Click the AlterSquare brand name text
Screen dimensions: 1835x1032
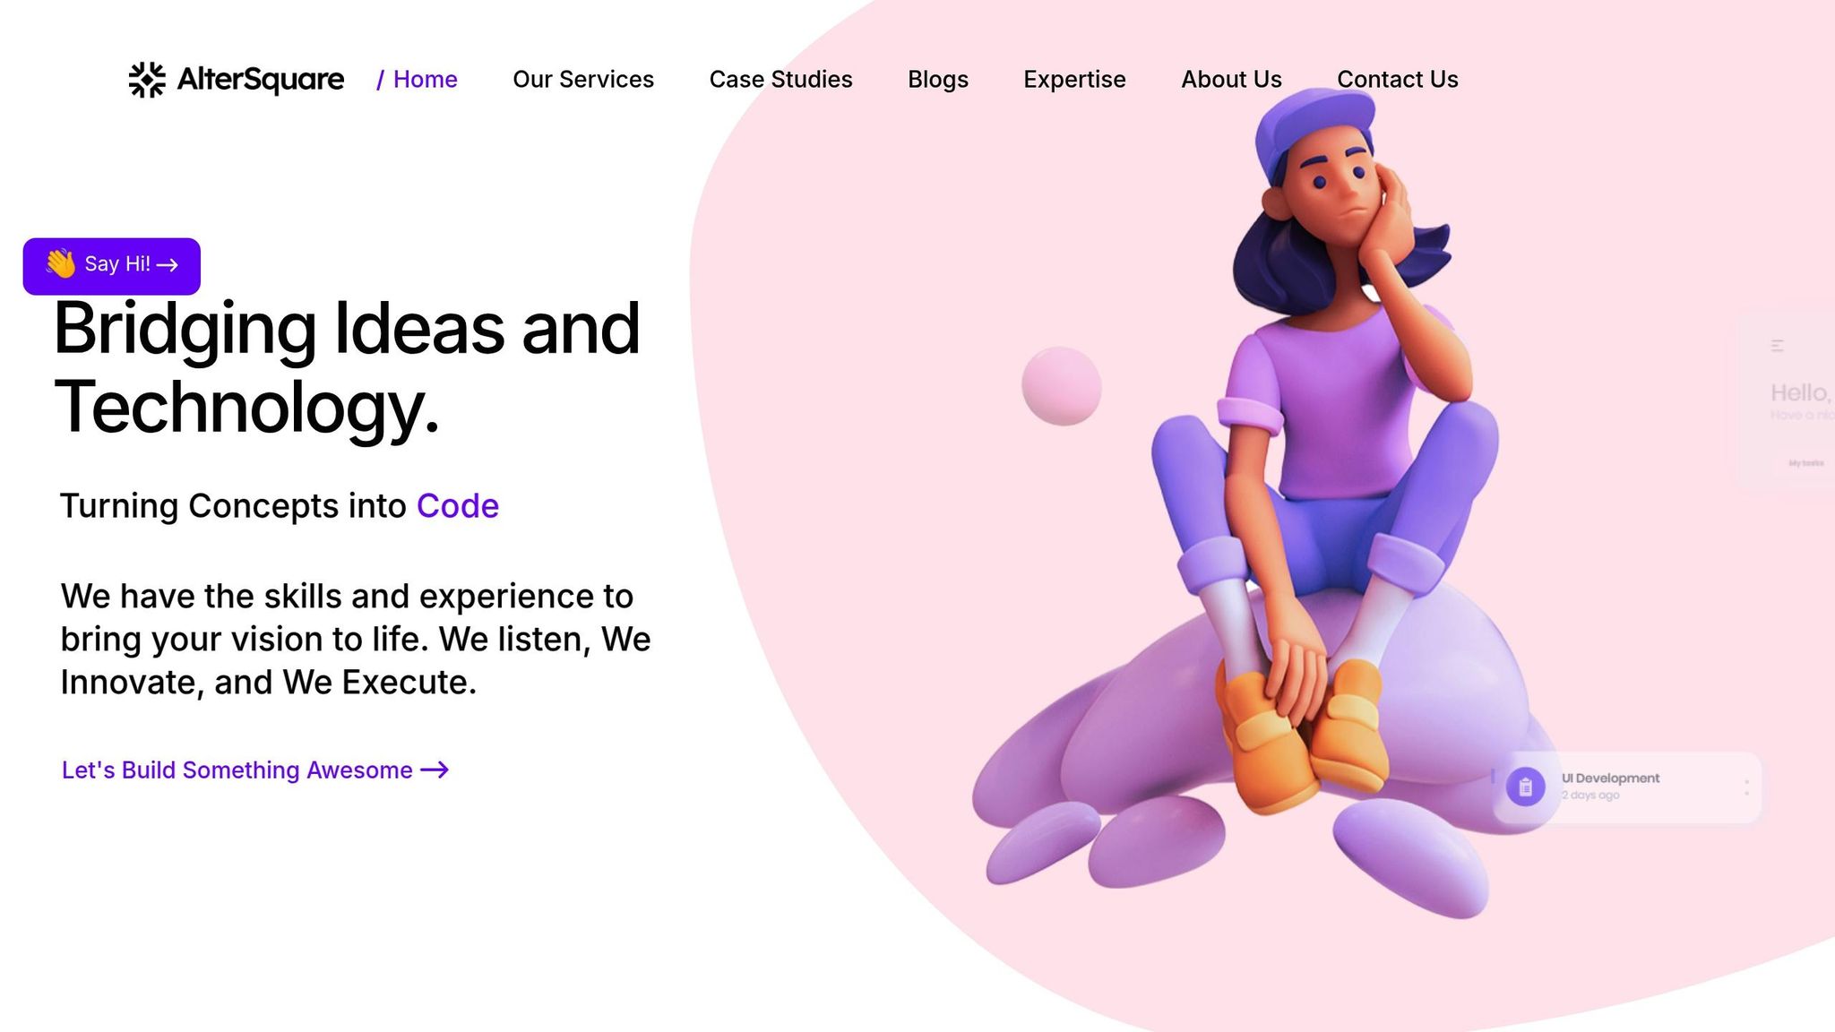pos(260,80)
